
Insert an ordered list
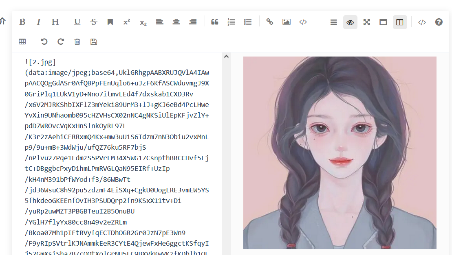[x=231, y=22]
